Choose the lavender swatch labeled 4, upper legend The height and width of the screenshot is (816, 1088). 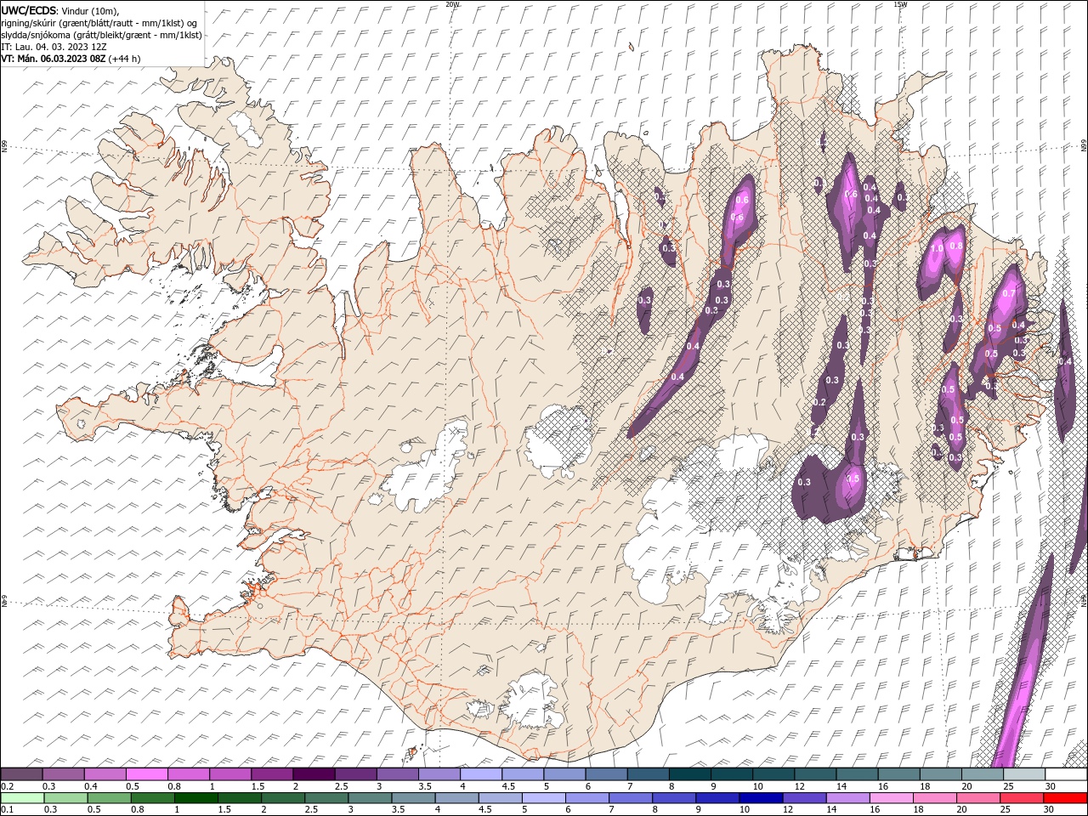point(480,774)
